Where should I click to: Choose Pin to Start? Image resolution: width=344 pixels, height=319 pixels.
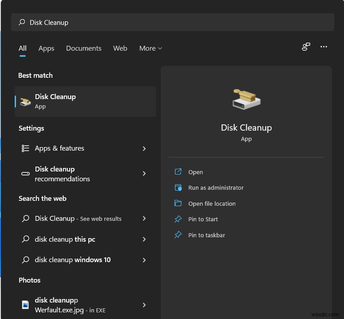click(203, 219)
